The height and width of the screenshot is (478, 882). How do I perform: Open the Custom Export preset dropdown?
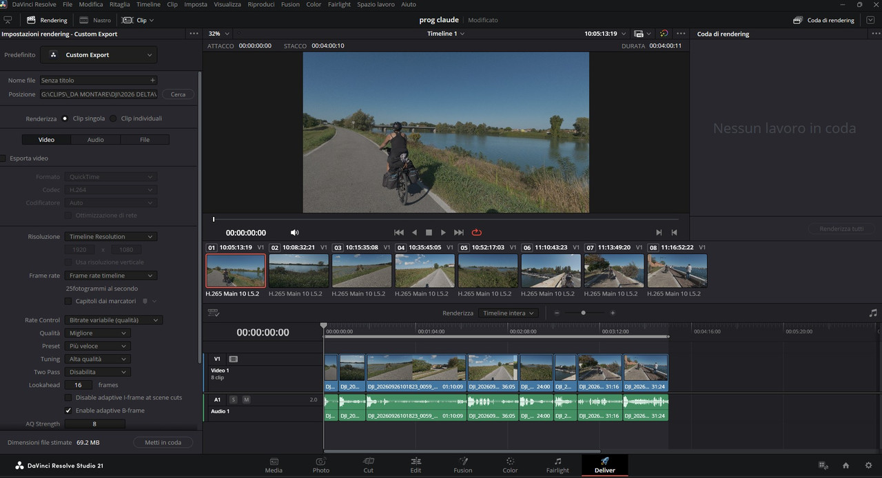click(x=99, y=54)
